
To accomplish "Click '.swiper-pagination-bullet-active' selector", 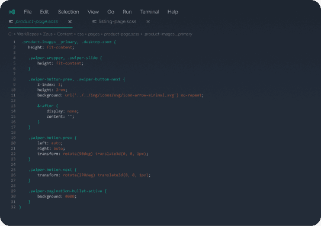I will pos(65,191).
